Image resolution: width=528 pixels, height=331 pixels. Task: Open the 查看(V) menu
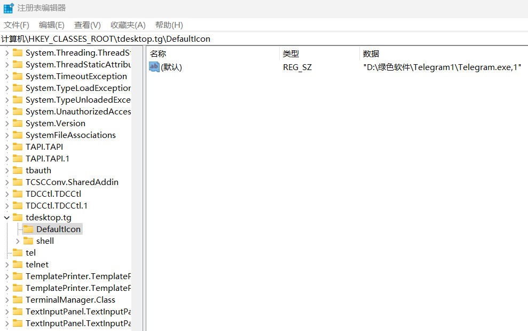pos(87,25)
